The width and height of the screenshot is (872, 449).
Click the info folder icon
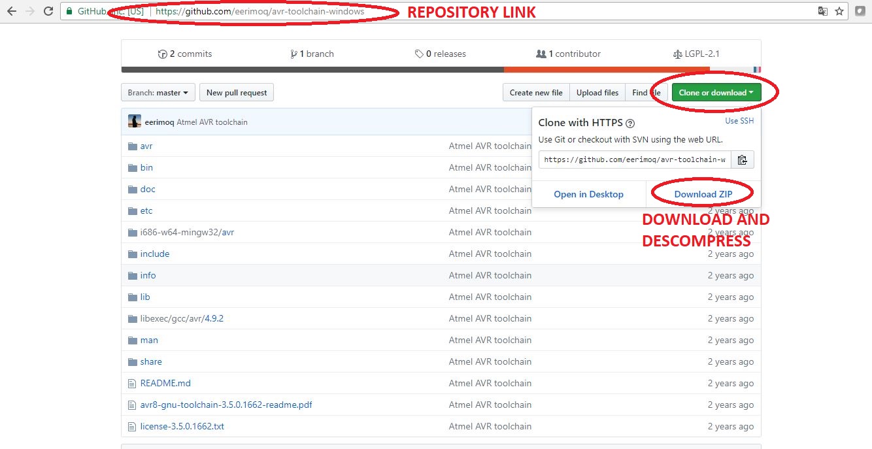[133, 276]
